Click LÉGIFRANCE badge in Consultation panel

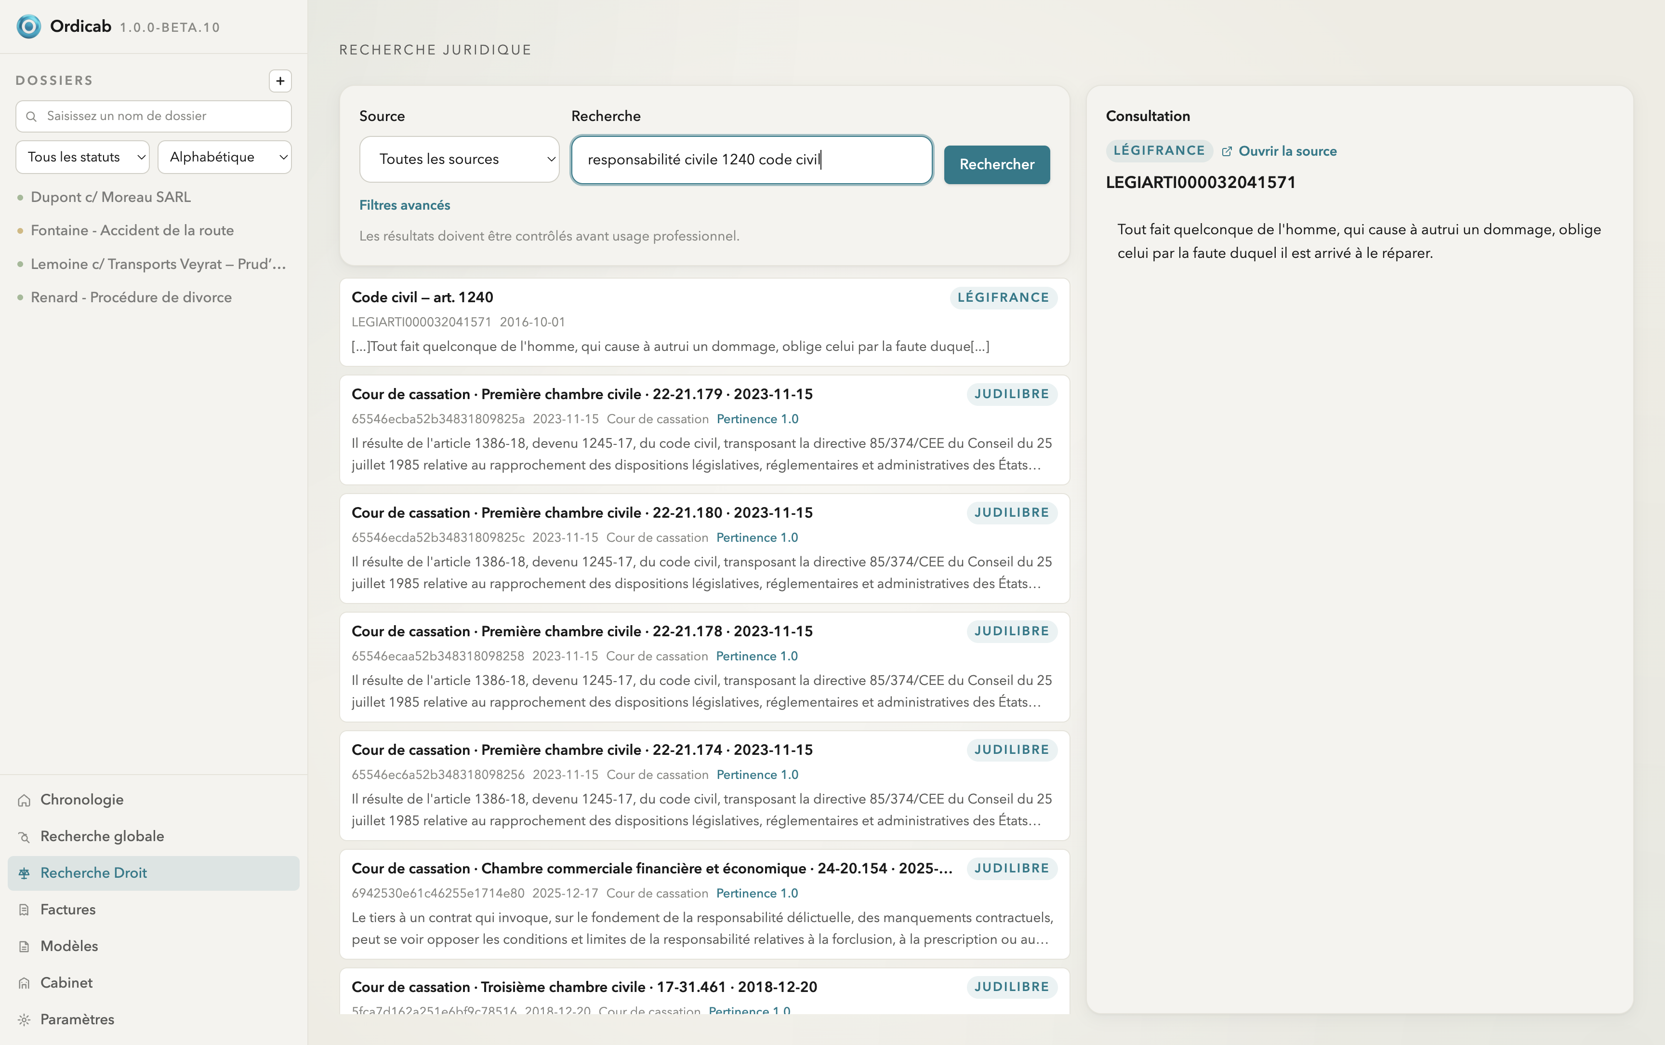point(1159,151)
